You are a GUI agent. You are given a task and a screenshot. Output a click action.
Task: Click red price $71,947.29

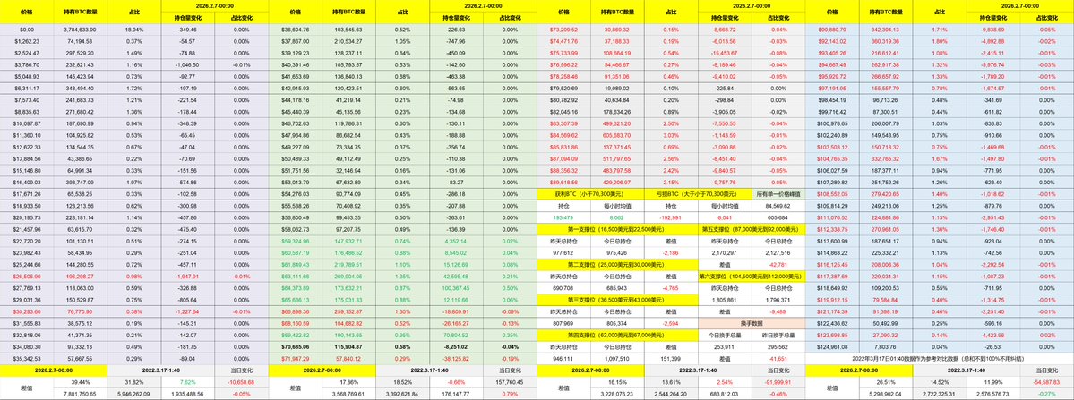296,358
